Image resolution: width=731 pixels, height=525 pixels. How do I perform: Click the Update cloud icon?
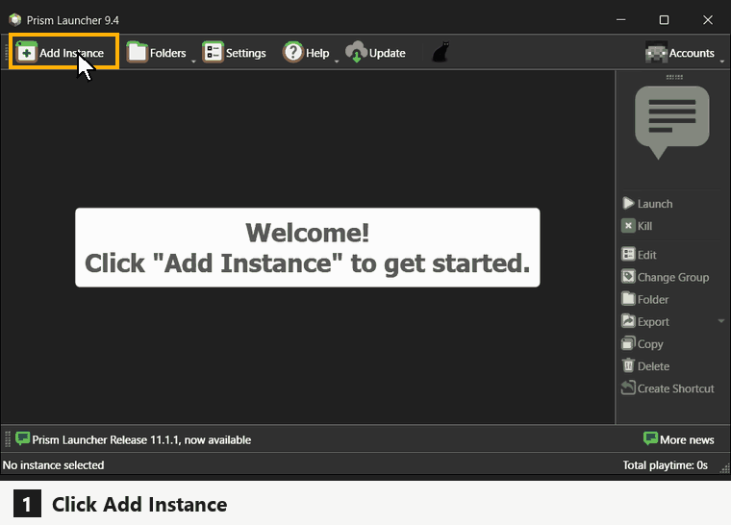pos(357,52)
